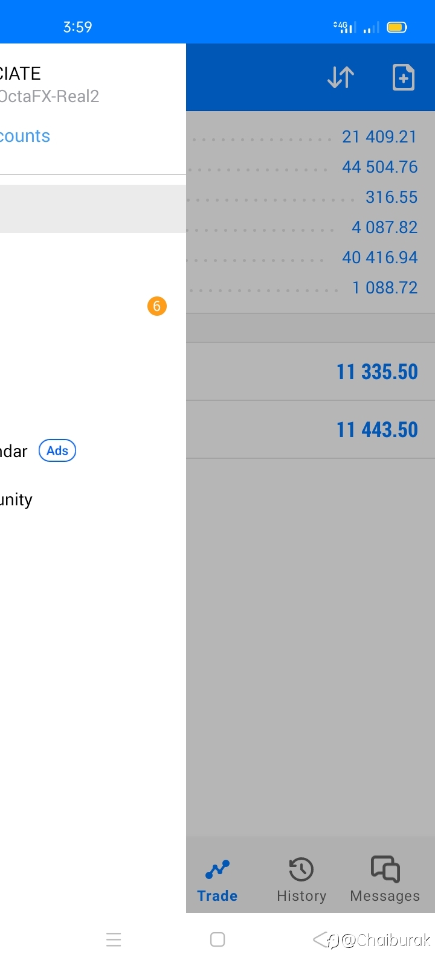
Task: Select the position row showing 11 443.50
Action: [311, 429]
